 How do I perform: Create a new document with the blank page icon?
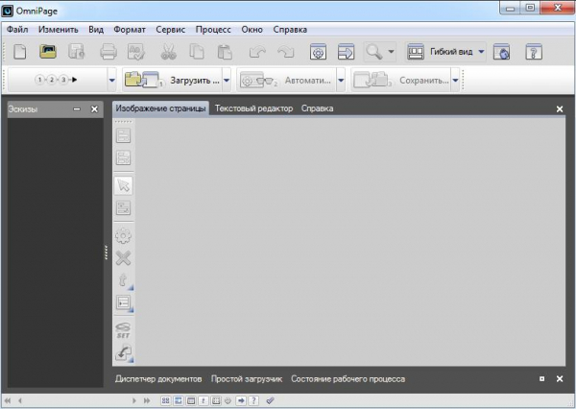pos(19,52)
